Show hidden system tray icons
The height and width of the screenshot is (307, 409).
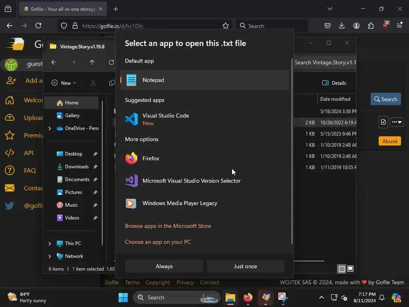[322, 297]
